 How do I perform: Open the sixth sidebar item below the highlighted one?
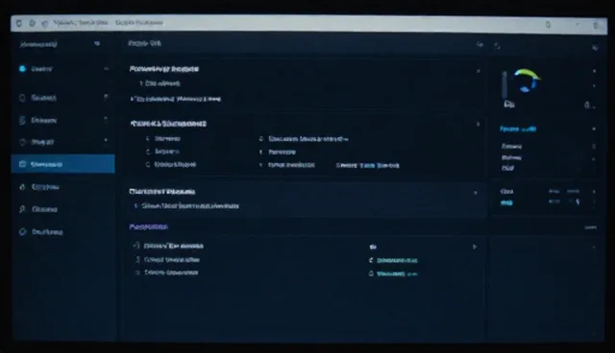coord(45,187)
